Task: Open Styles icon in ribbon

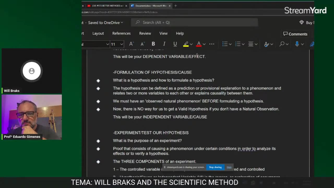Action: tap(266, 44)
